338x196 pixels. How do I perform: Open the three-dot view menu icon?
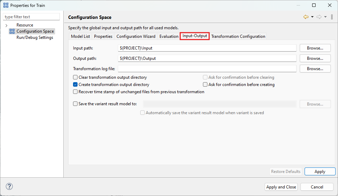[332, 17]
